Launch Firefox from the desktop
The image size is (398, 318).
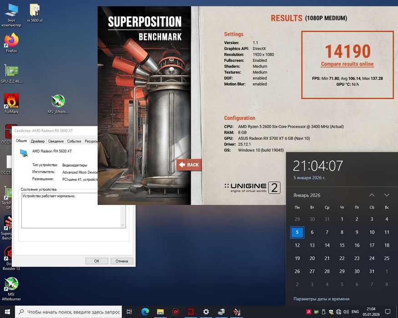(x=11, y=43)
